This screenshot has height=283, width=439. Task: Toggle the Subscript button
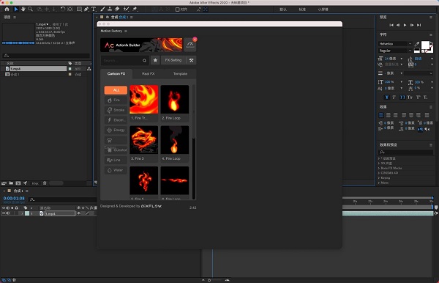tap(426, 98)
